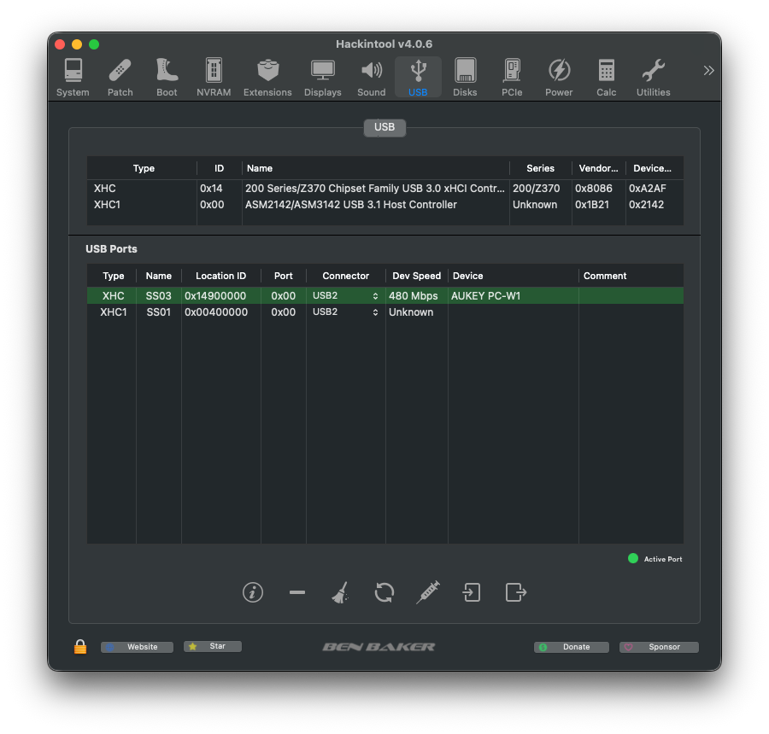Go to the NVRAM toolbar tab
Screen dimensions: 769x734
[214, 78]
